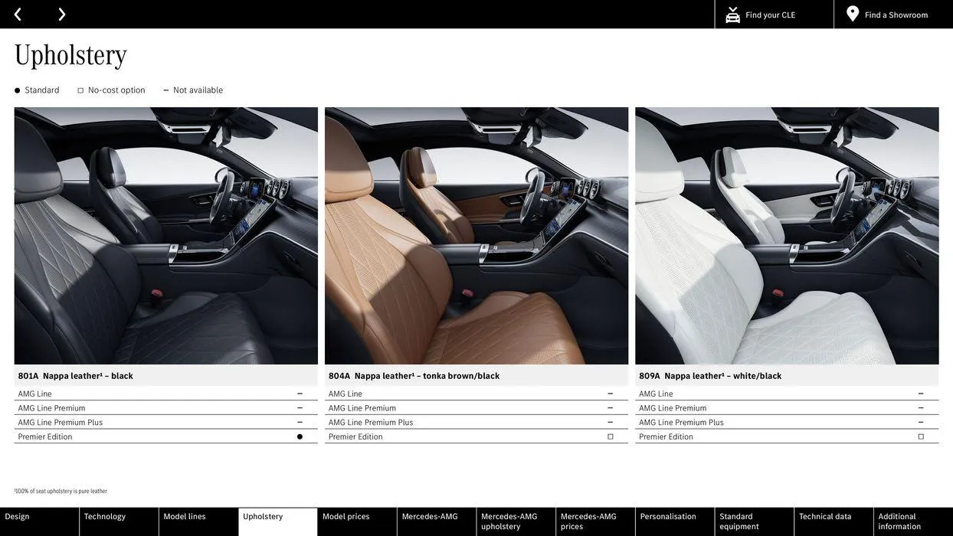Image resolution: width=953 pixels, height=536 pixels.
Task: Click the map pin Showroom icon
Action: click(x=853, y=14)
